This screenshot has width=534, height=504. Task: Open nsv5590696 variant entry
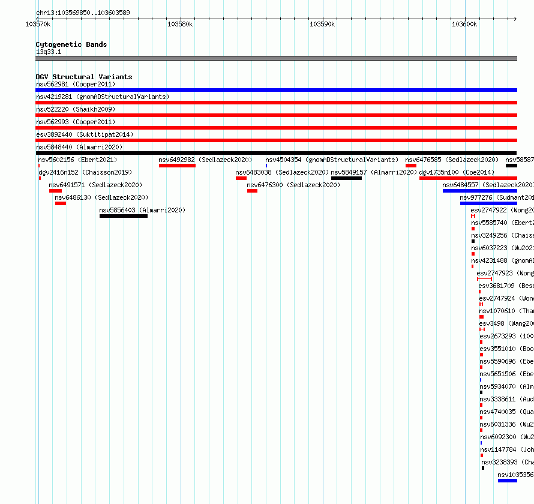point(507,361)
